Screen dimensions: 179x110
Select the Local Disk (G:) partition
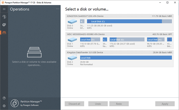127,40
